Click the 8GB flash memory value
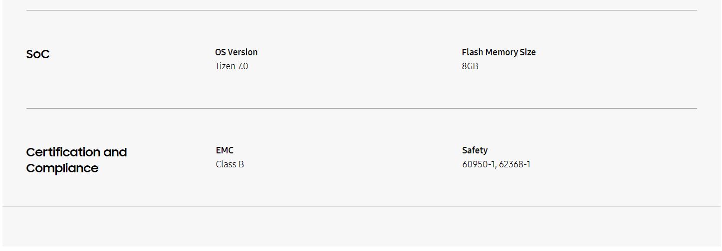Image resolution: width=722 pixels, height=251 pixels. [470, 66]
